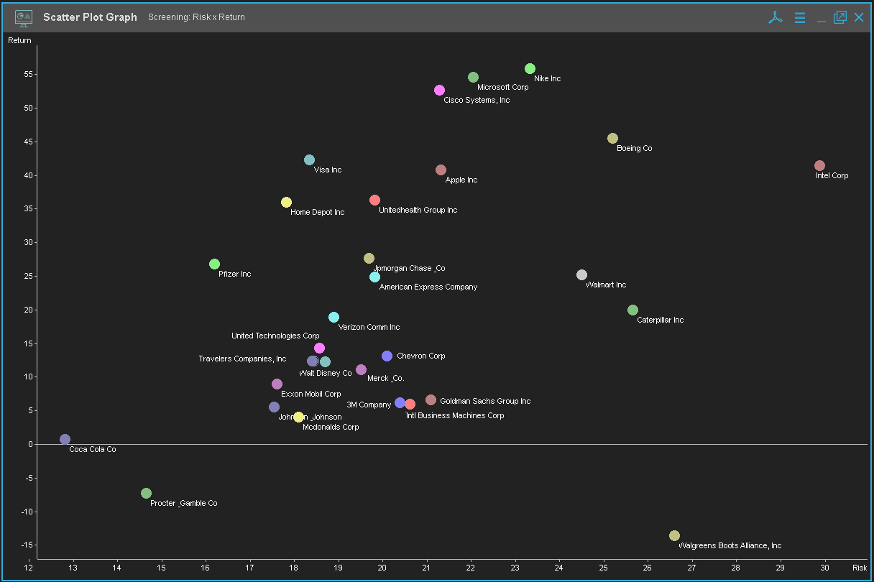Select the Walgreens Boots Alliance data point
The image size is (874, 582).
tap(674, 535)
